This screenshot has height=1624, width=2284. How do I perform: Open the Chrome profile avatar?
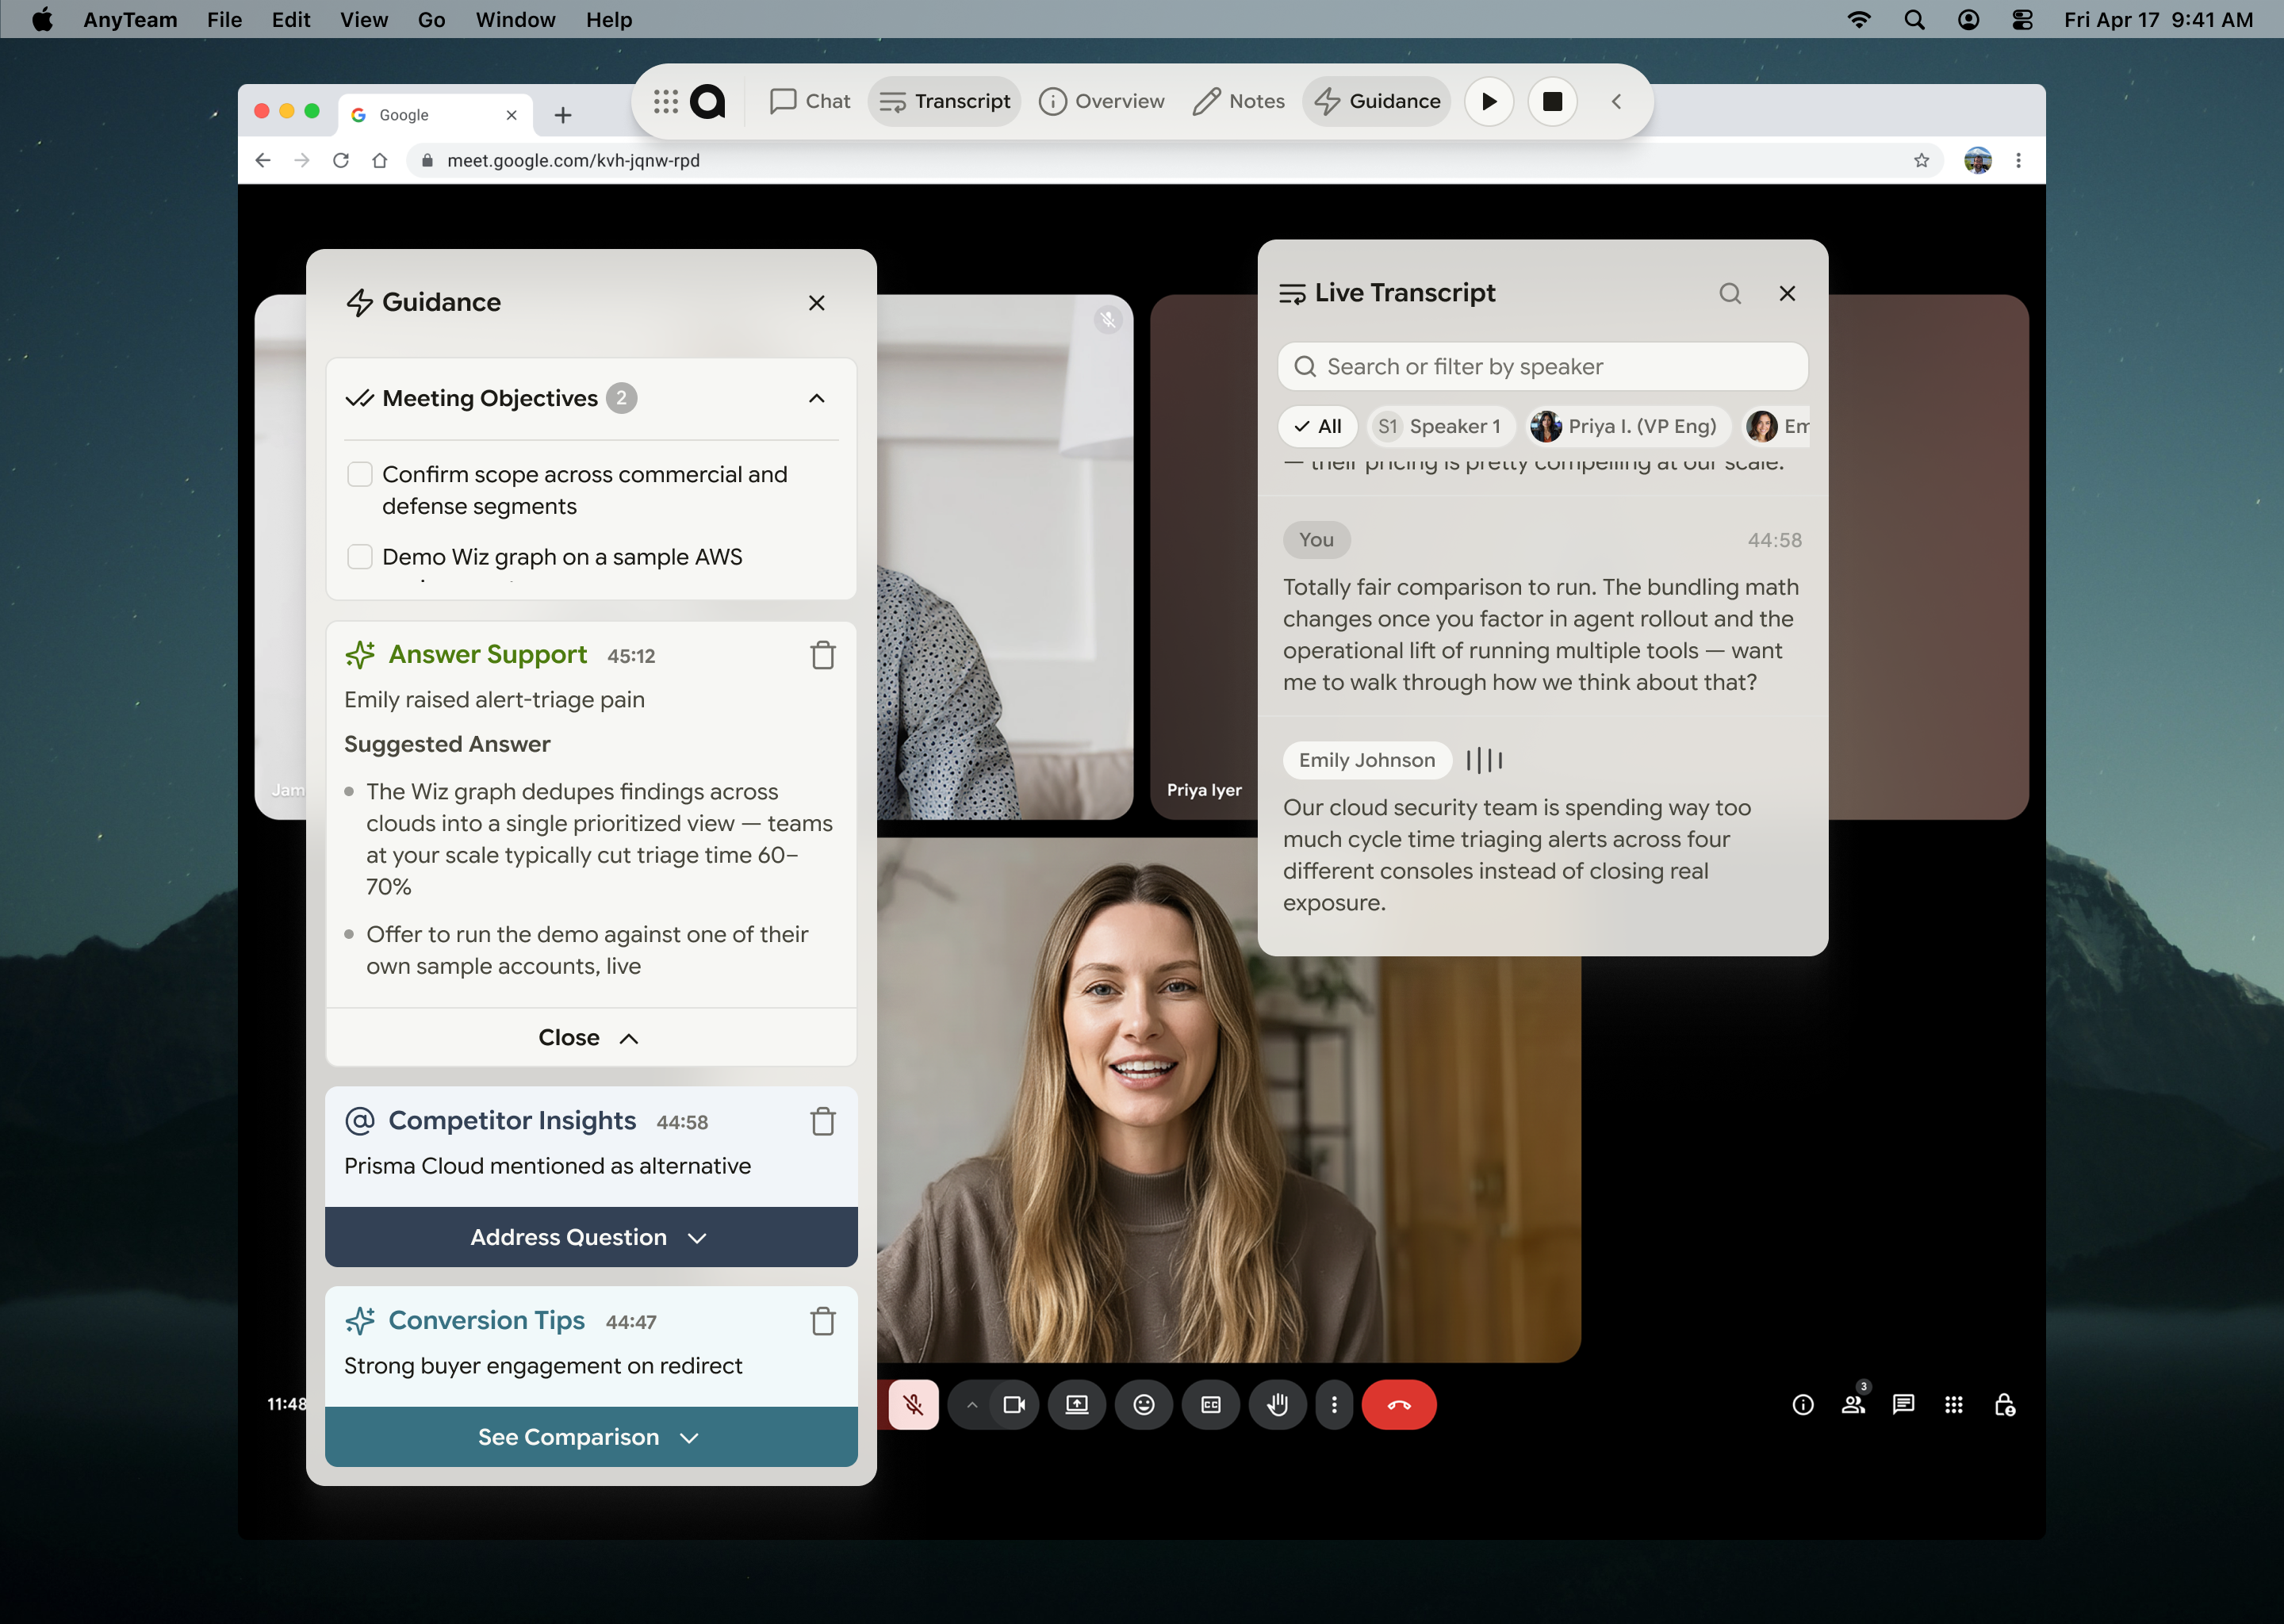point(1977,160)
